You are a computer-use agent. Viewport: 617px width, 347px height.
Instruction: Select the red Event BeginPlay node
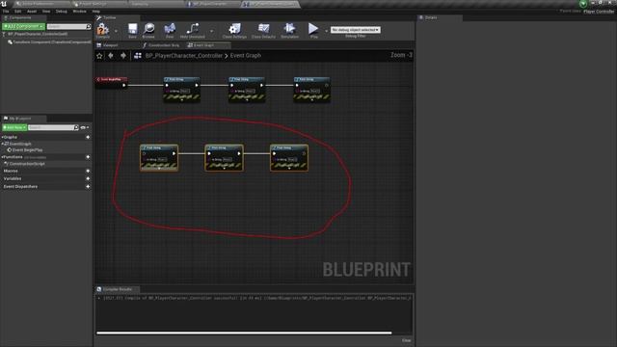point(112,82)
